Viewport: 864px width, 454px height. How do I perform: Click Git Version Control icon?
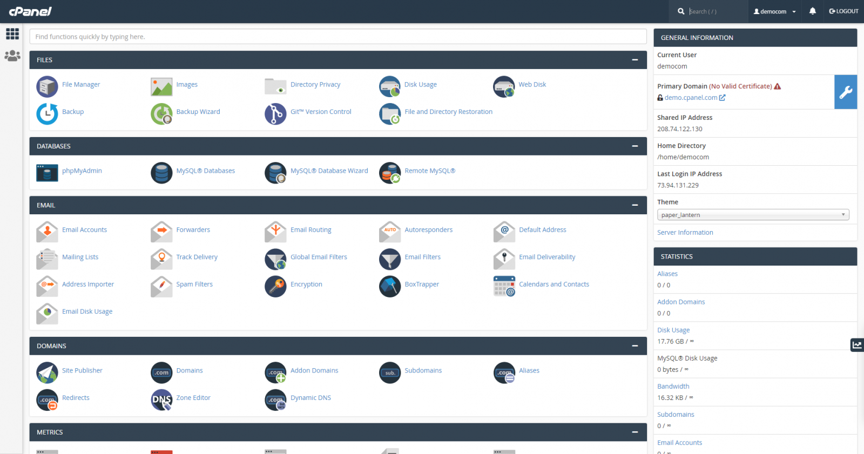pos(275,113)
